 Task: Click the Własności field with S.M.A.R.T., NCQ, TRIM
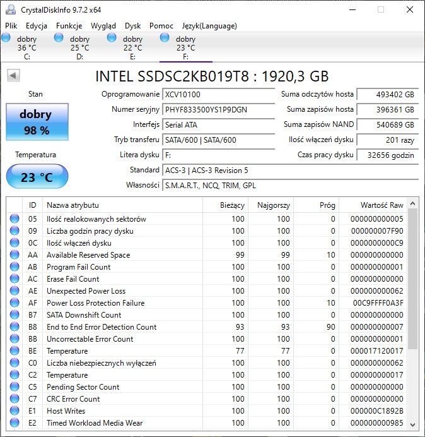[x=290, y=185]
